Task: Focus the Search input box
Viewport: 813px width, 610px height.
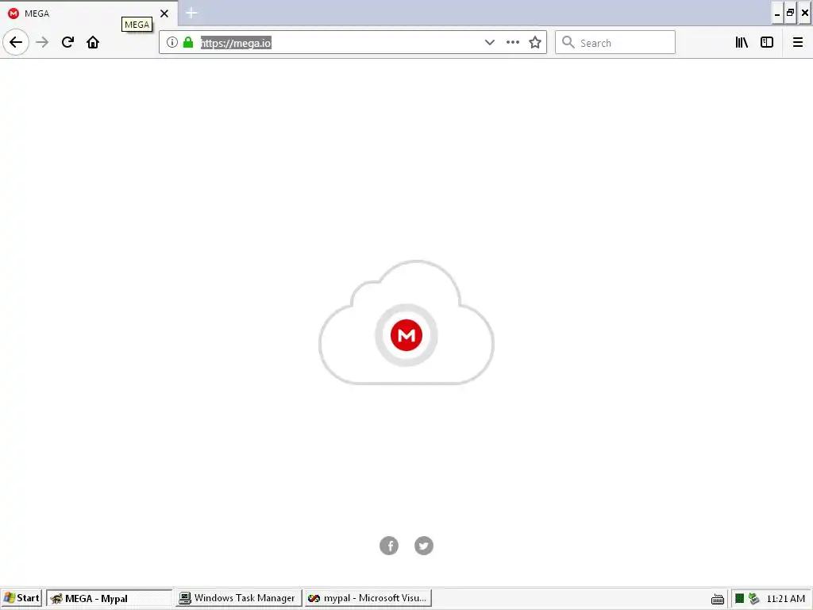Action: click(x=615, y=43)
